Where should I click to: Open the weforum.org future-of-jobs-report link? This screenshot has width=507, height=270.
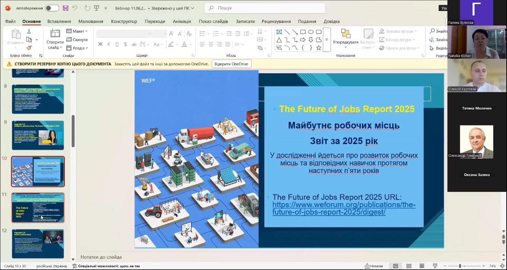coord(344,208)
